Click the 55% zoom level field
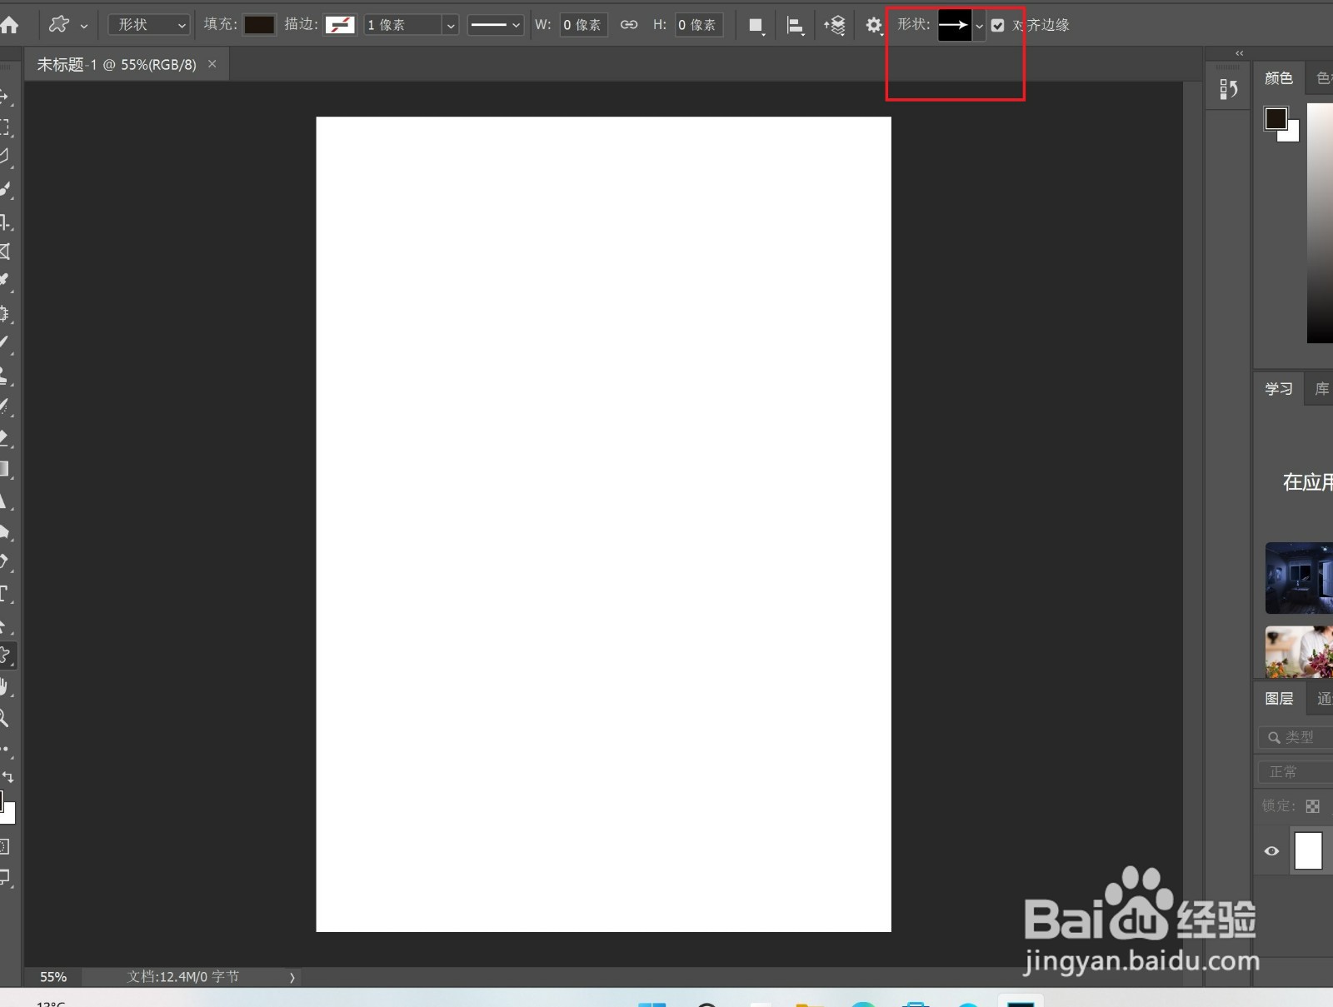The image size is (1333, 1007). click(53, 977)
